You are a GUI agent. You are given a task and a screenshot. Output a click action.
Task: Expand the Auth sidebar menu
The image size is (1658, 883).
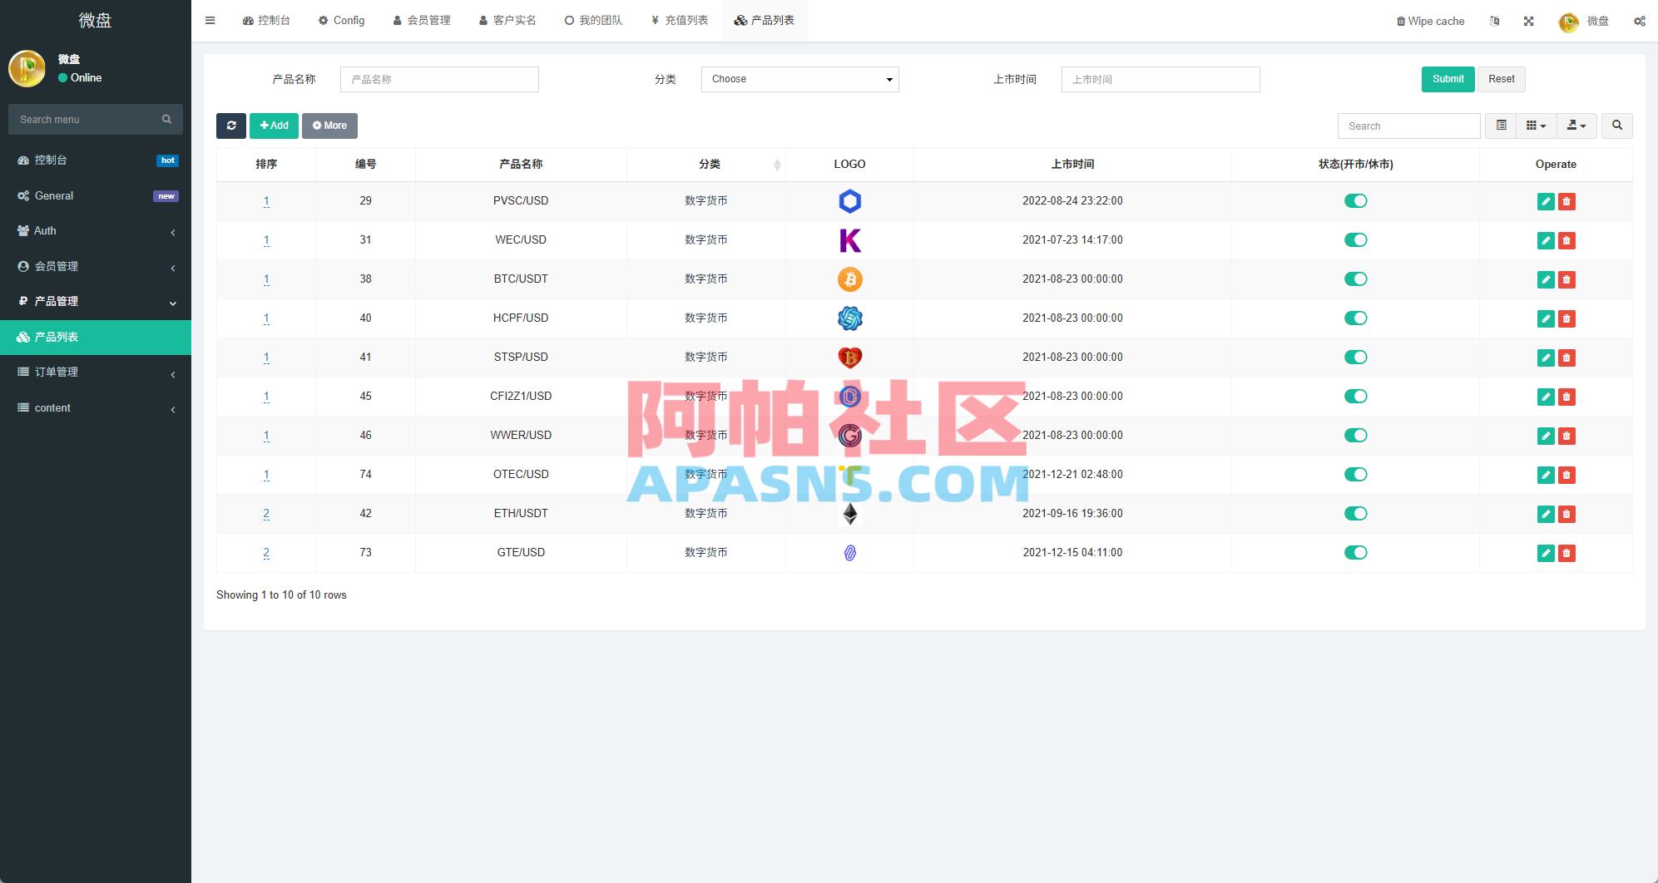(x=96, y=231)
